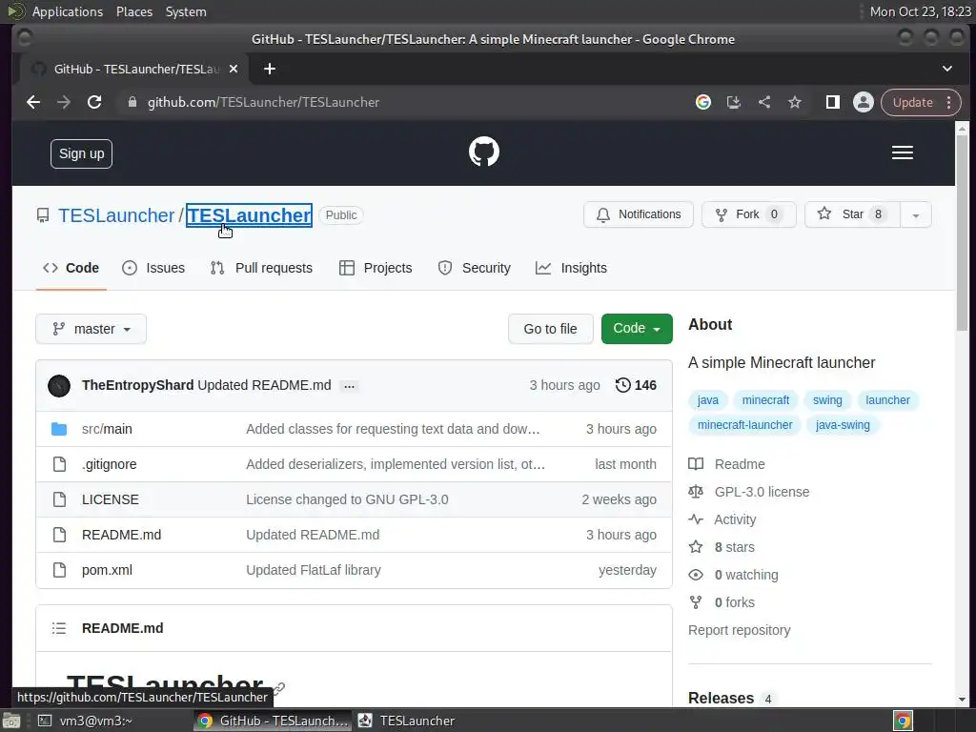Open the GitHub hamburger navigation menu

tap(902, 152)
